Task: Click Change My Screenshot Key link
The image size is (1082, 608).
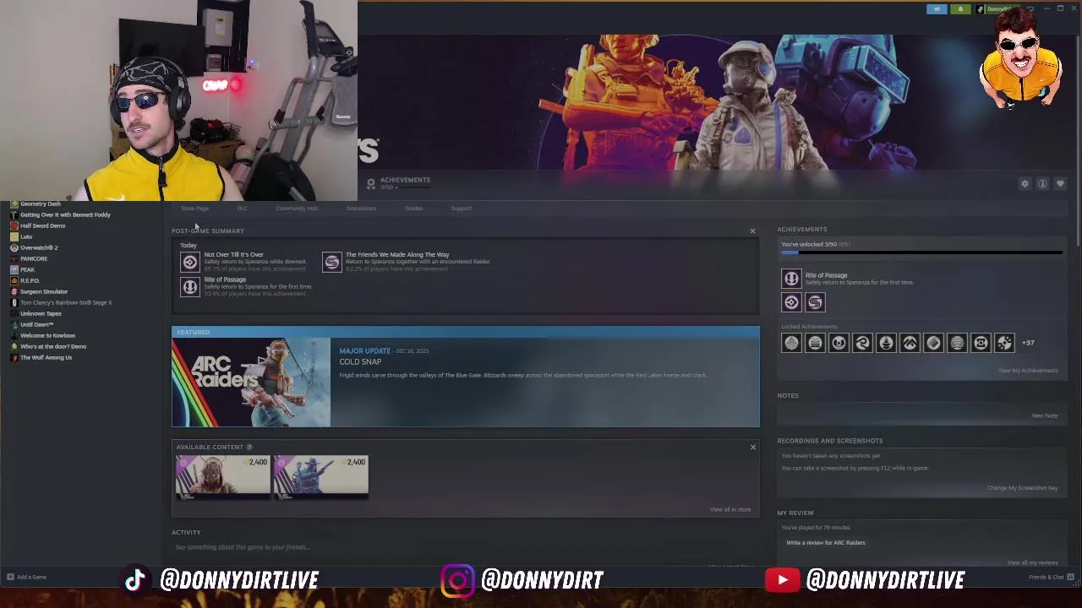Action: pyautogui.click(x=1022, y=488)
